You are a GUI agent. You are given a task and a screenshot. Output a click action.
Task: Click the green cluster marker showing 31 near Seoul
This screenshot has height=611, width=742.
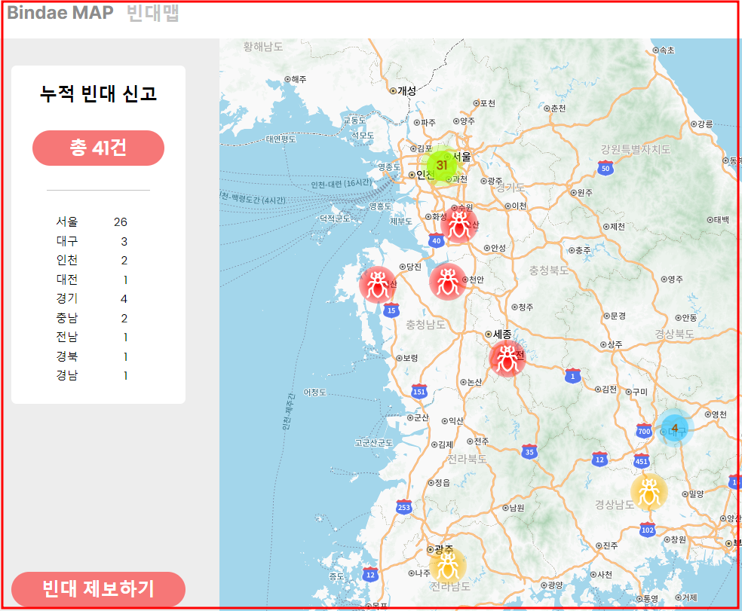click(x=443, y=164)
